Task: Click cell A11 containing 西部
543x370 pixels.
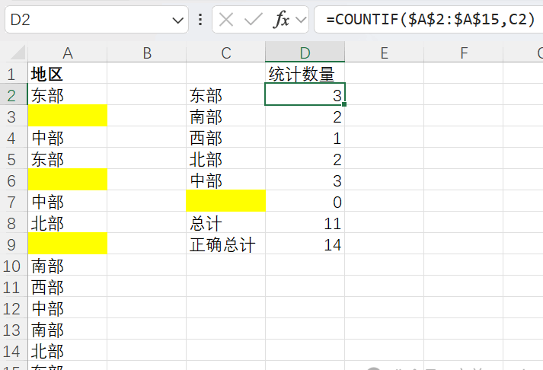Action: 68,287
